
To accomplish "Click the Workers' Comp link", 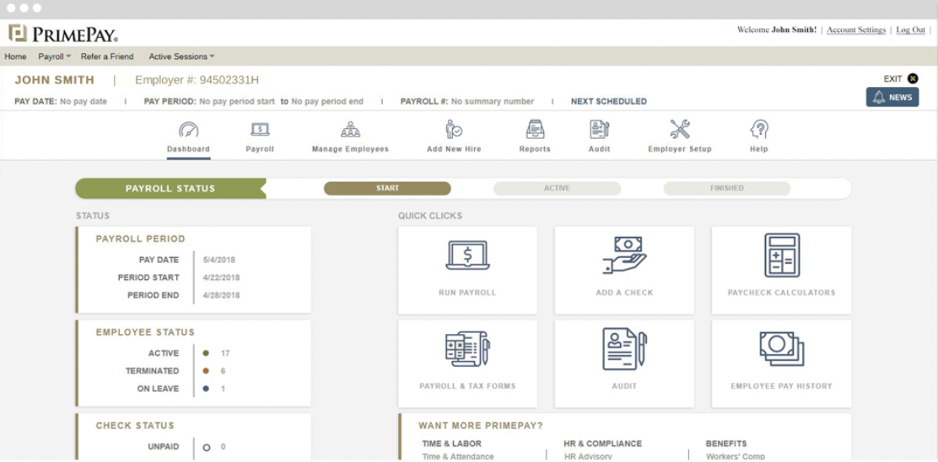I will point(736,457).
